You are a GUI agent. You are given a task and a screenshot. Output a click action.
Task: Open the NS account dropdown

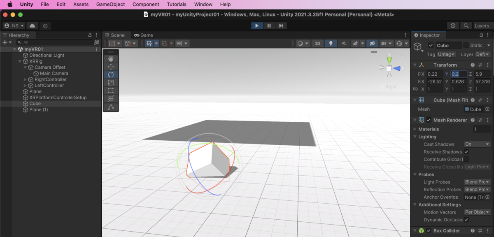[14, 26]
